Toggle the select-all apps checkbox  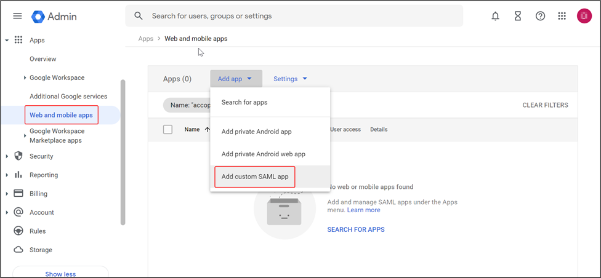coord(167,129)
